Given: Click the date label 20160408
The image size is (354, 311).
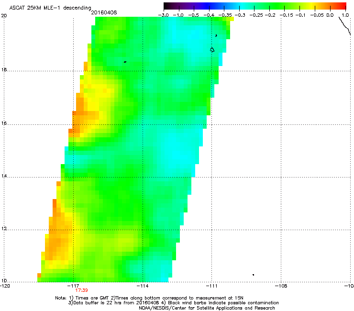Looking at the screenshot, I should pos(104,12).
